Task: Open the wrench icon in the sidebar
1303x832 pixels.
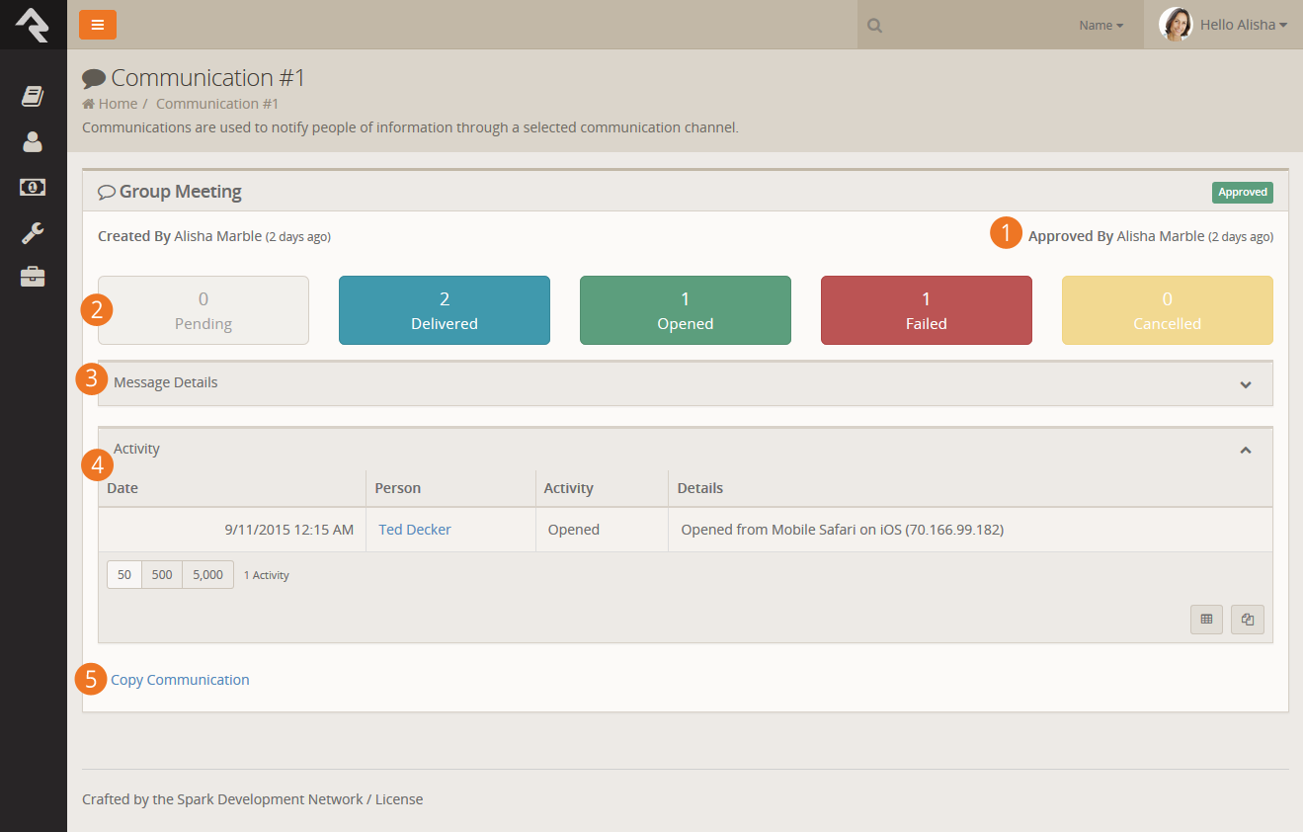Action: (33, 232)
